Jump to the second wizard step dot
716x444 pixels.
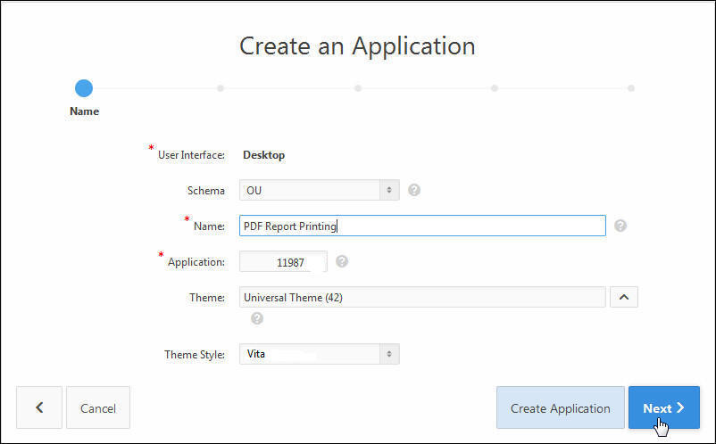(221, 88)
